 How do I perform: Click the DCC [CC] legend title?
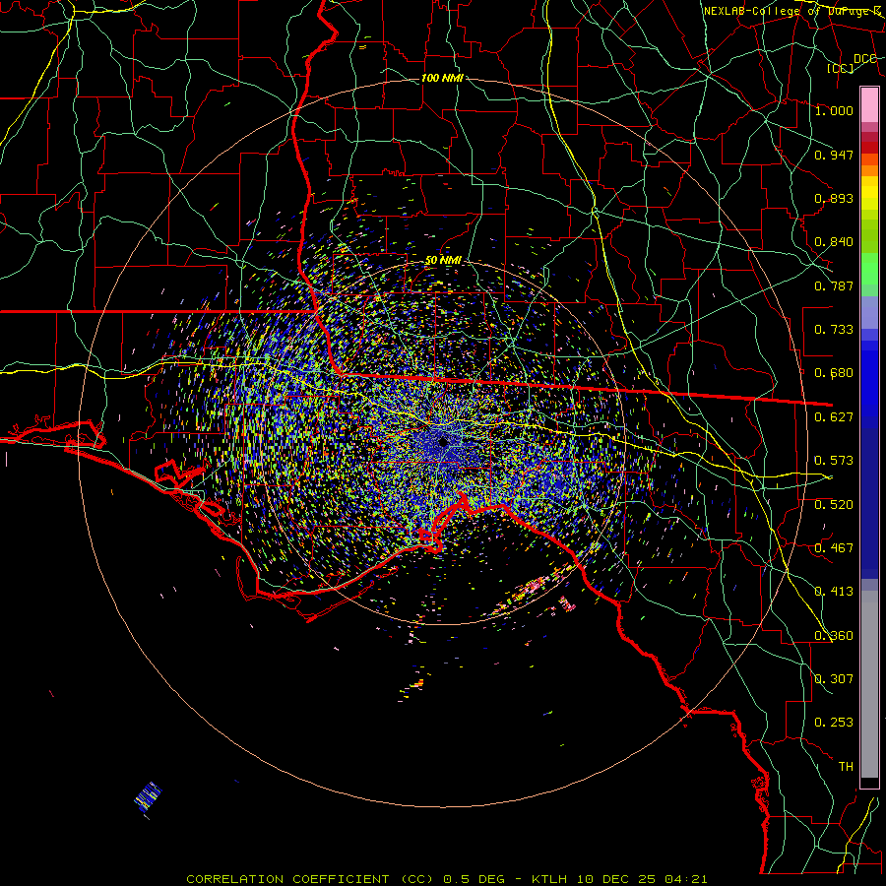click(x=853, y=63)
